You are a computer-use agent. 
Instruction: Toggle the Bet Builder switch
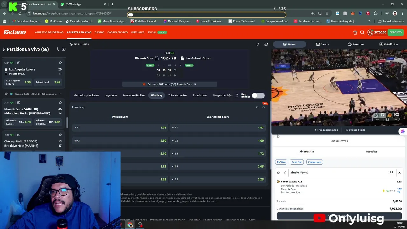[258, 95]
